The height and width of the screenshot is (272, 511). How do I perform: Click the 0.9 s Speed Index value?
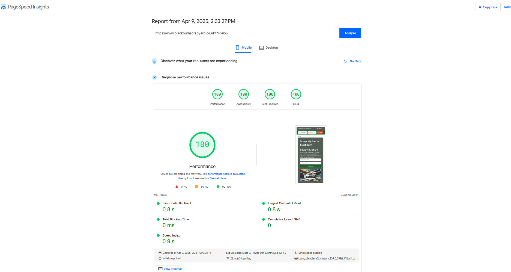click(x=168, y=242)
